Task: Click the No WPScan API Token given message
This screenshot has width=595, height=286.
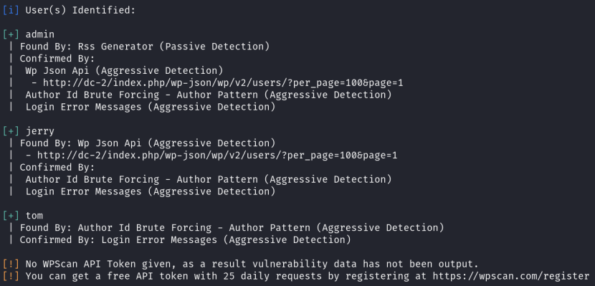Action: tap(252, 264)
